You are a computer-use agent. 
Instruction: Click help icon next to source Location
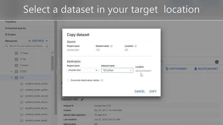pos(136,46)
